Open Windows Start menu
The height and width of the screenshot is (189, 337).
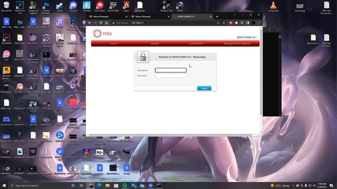point(4,185)
